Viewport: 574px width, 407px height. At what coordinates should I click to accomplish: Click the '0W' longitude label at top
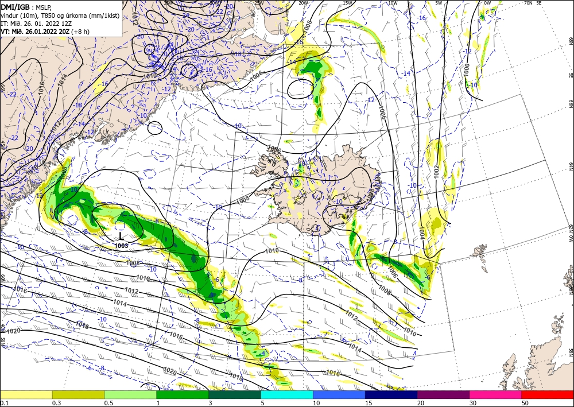(487, 3)
